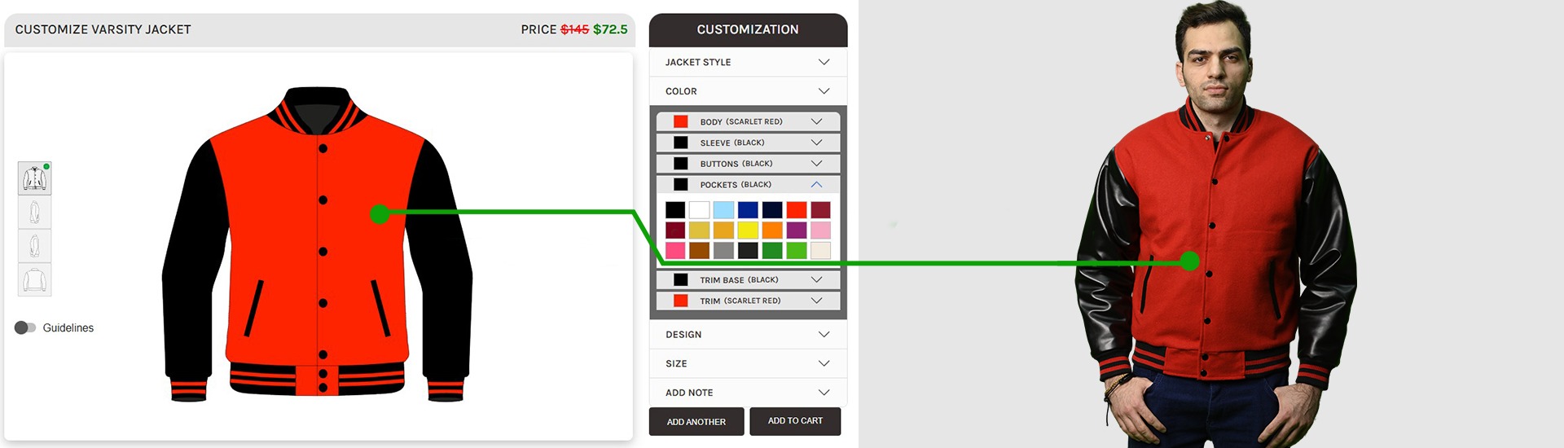This screenshot has width=1564, height=448.
Task: Expand the Add Note section
Action: click(x=824, y=393)
